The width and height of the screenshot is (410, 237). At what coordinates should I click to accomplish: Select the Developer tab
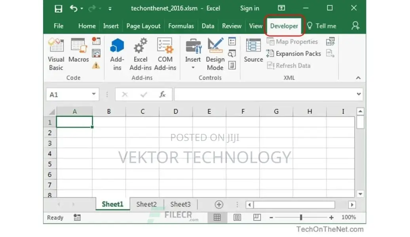(284, 26)
